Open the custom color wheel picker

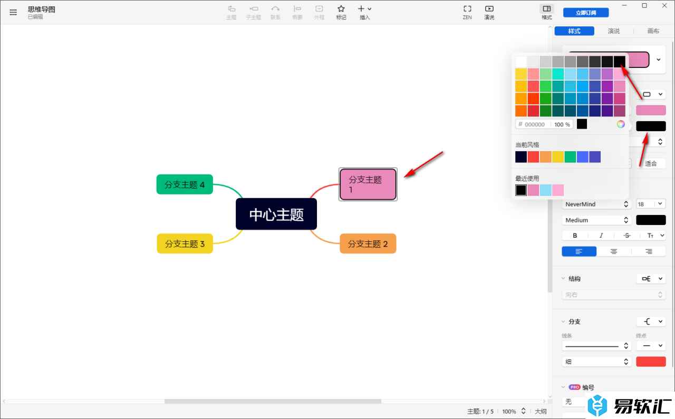(621, 124)
